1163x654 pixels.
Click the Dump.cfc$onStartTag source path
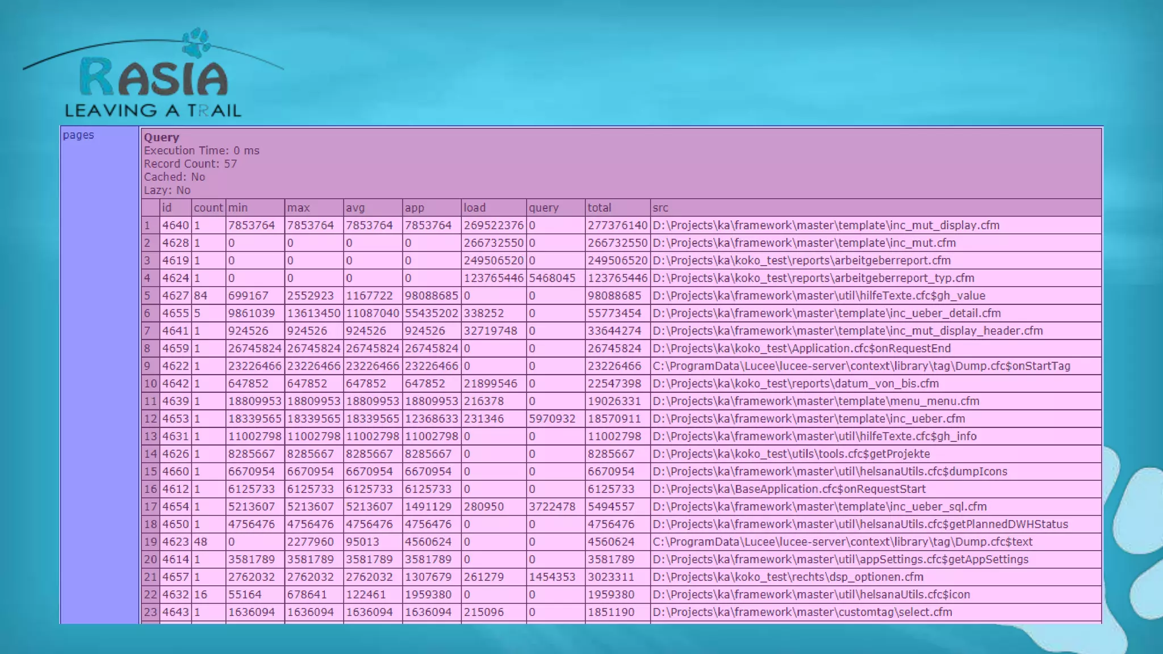[x=861, y=366]
